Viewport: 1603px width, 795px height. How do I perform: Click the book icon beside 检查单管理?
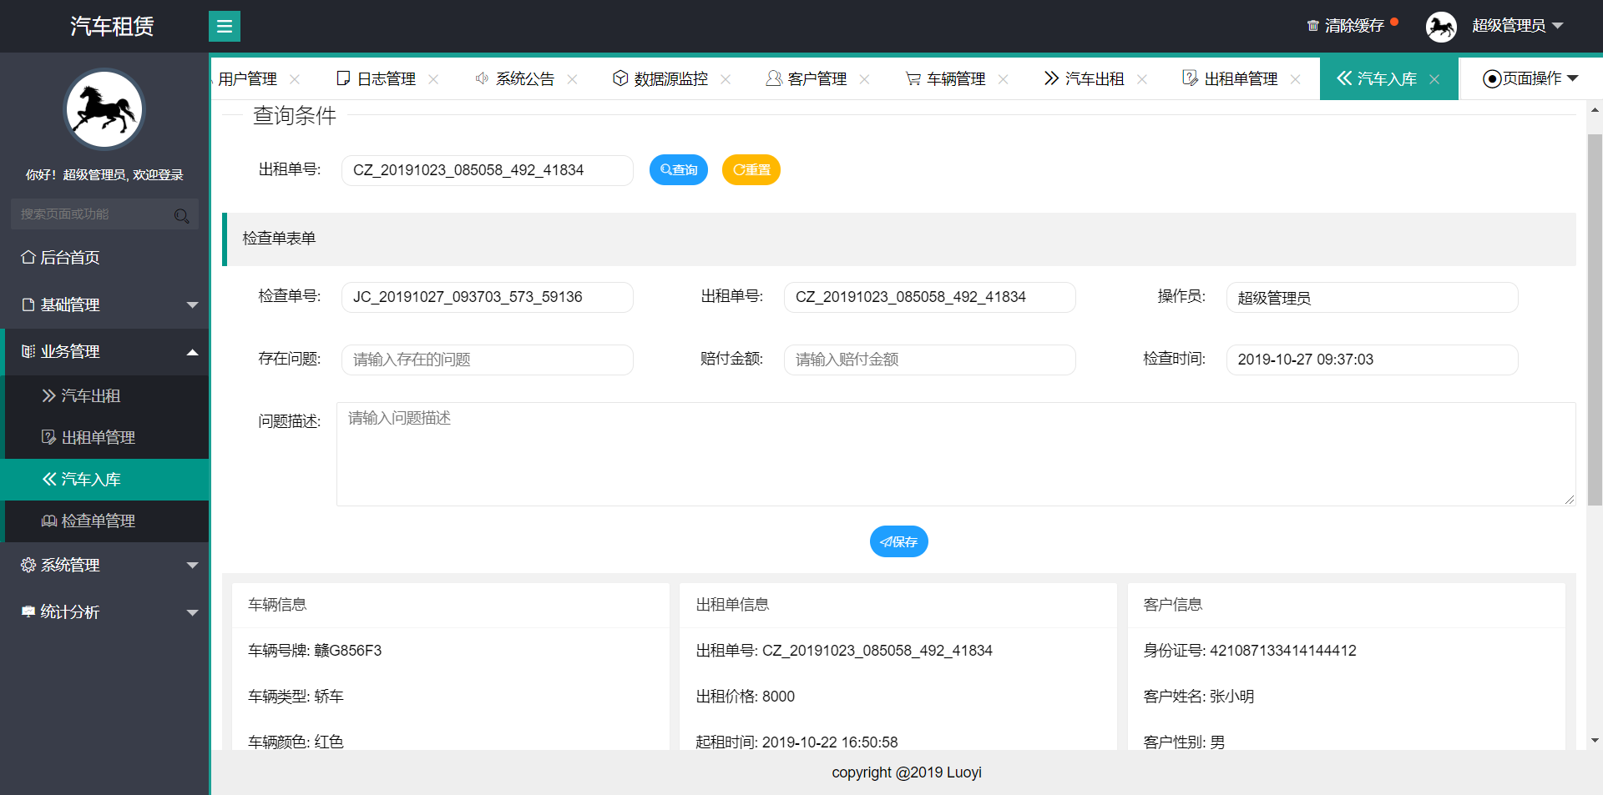(49, 521)
